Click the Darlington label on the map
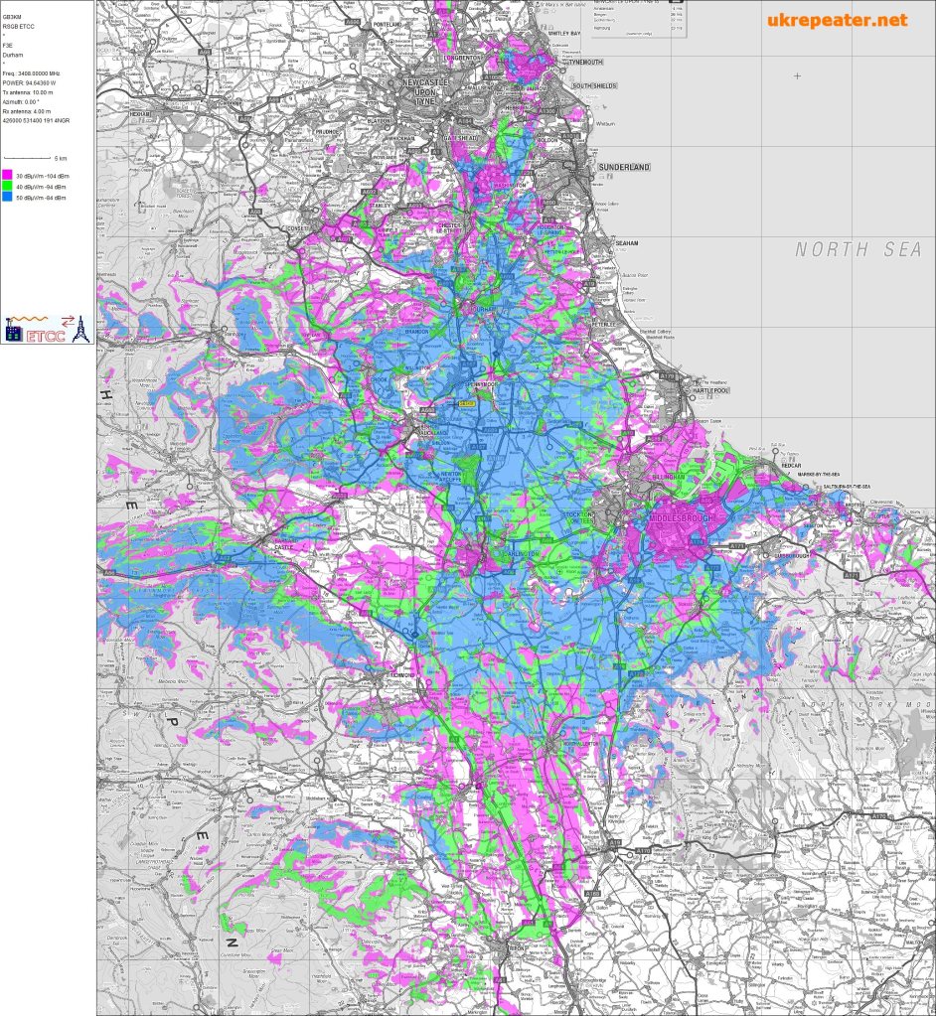936x1016 pixels. [519, 553]
